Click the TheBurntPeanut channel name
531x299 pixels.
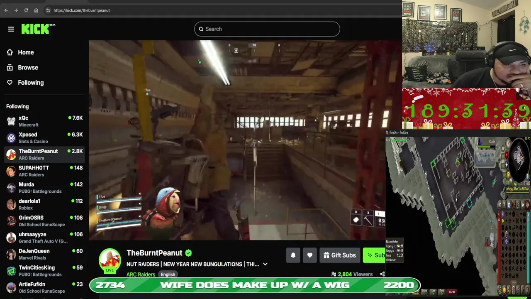point(154,253)
